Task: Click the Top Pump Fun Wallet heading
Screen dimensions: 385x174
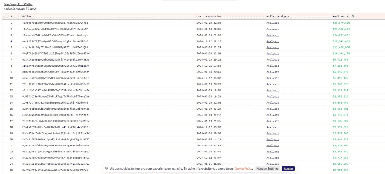Action: (18, 4)
